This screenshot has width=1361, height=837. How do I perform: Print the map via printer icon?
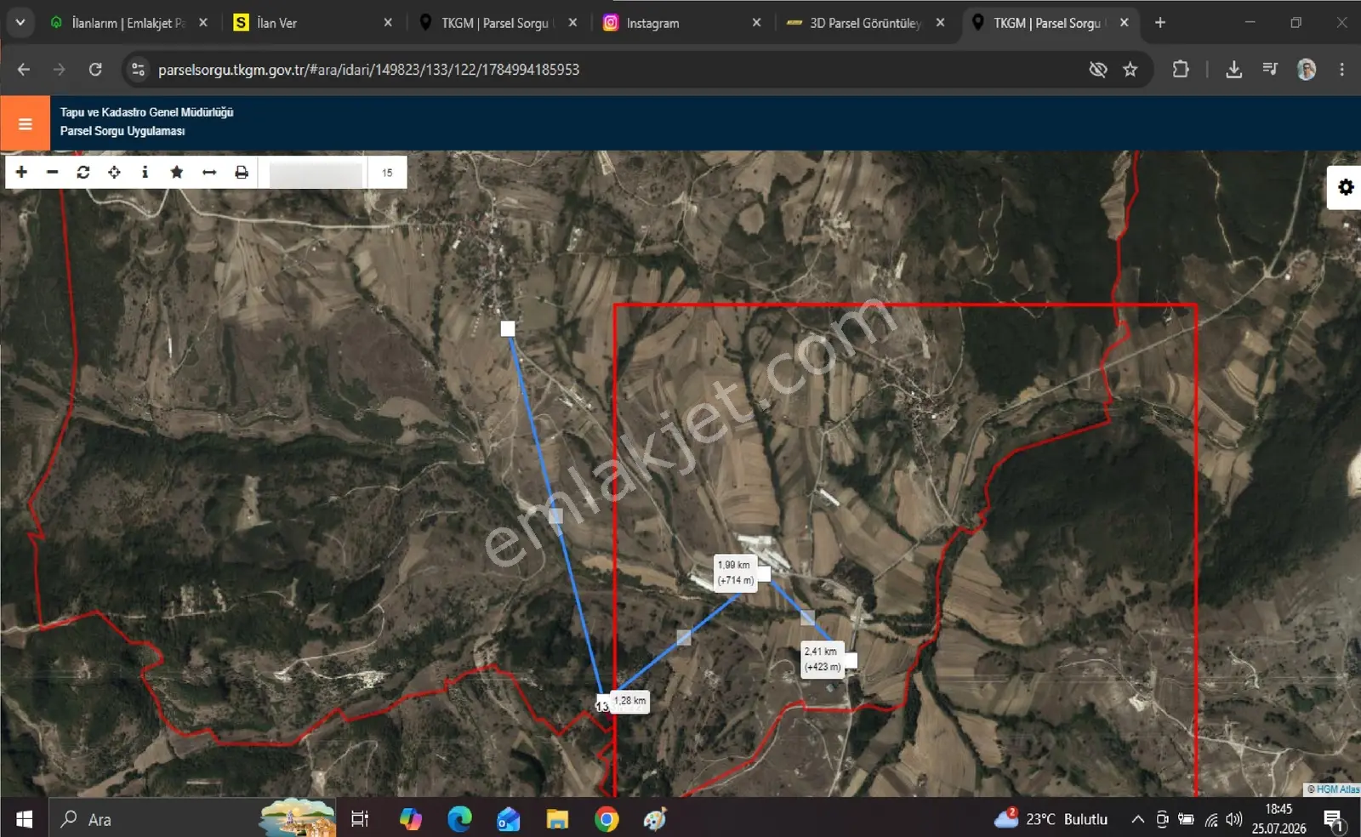[242, 173]
